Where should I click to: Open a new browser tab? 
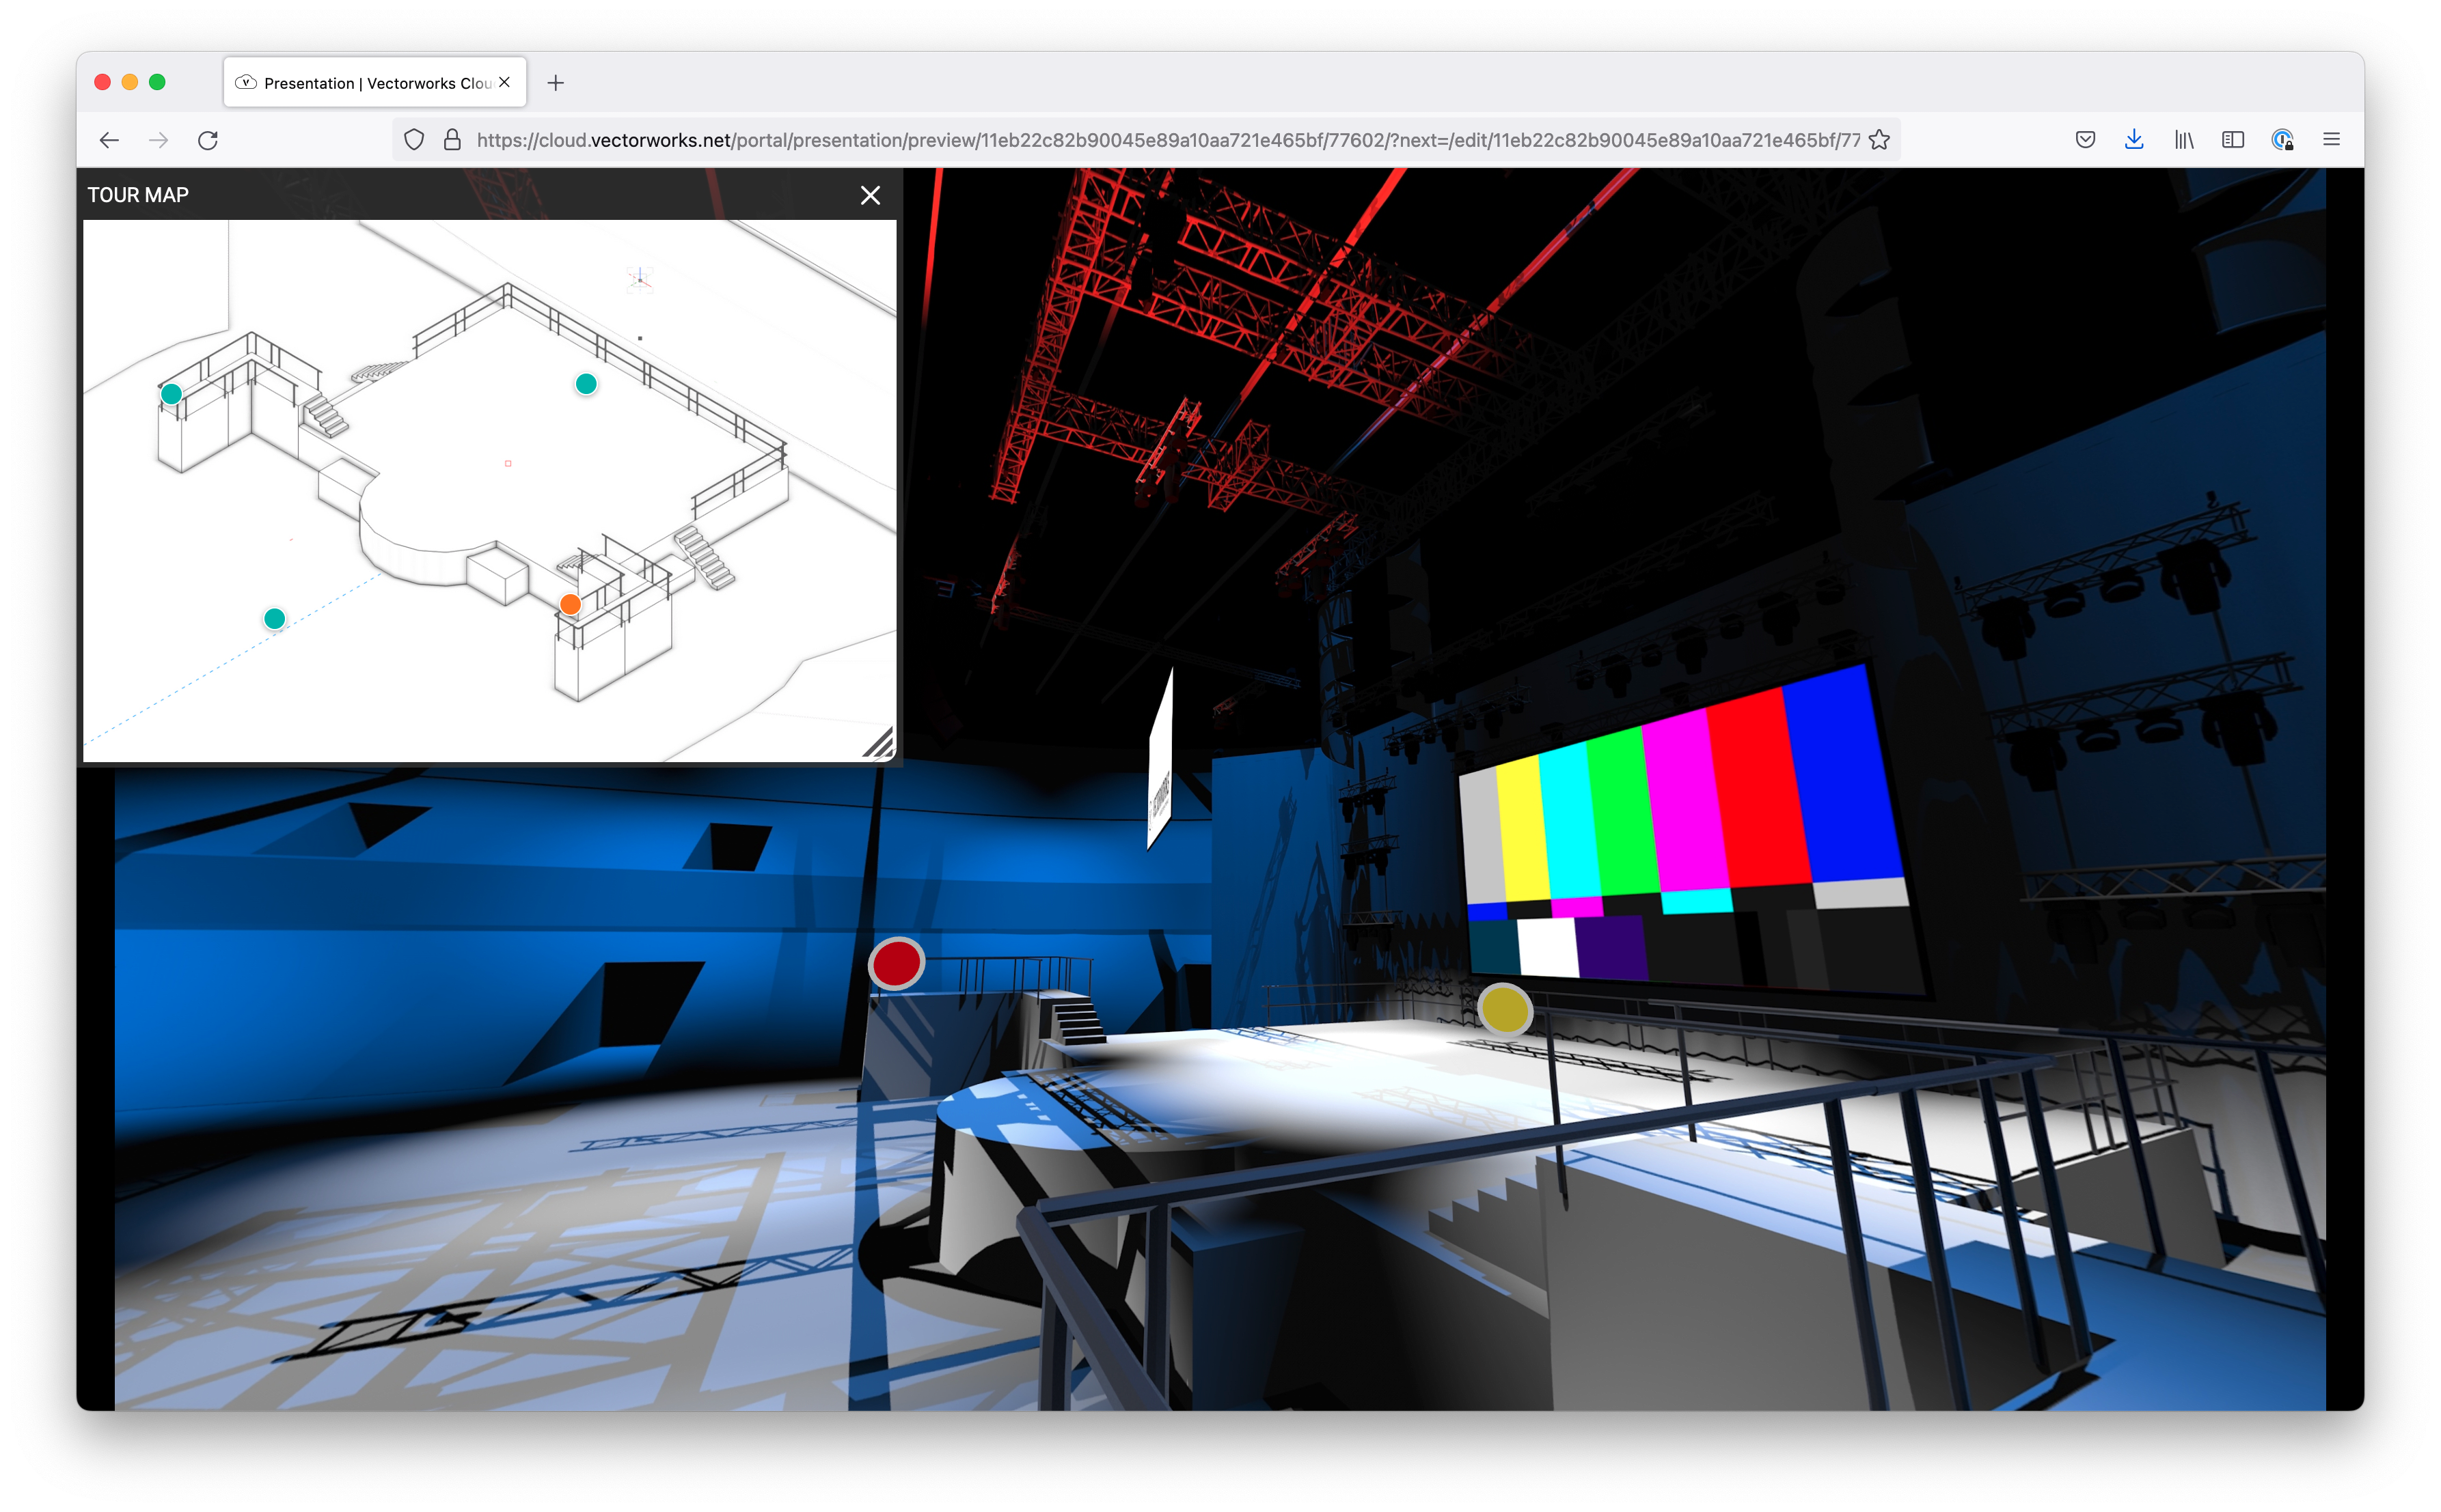(x=556, y=83)
